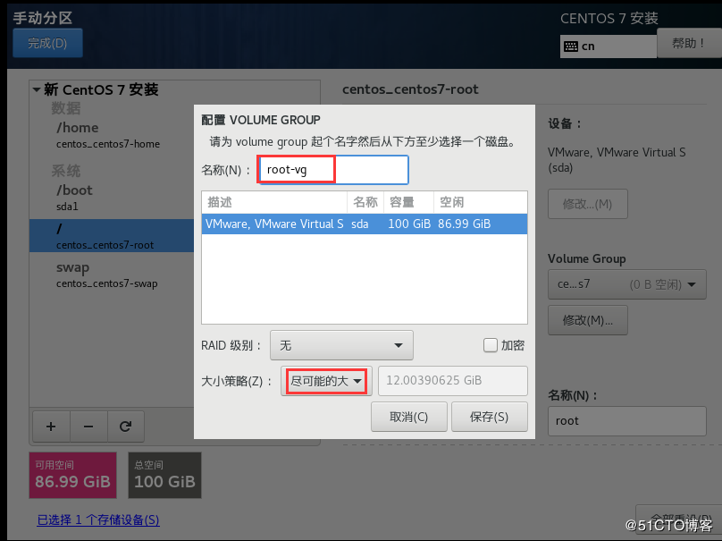Screen dimensions: 722x541
Task: Click the 完成(D) done button
Action: [47, 43]
